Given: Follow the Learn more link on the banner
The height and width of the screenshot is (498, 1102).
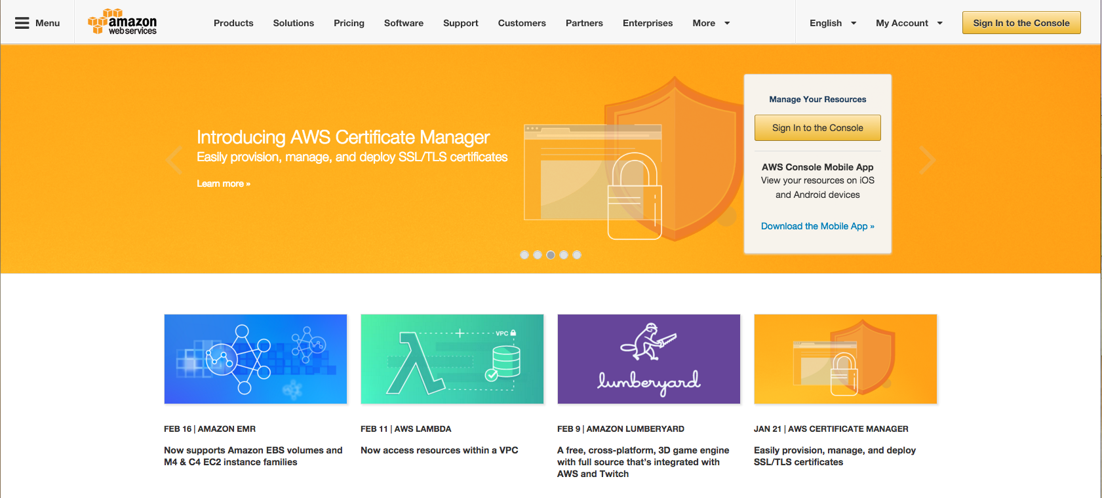Looking at the screenshot, I should tap(224, 183).
